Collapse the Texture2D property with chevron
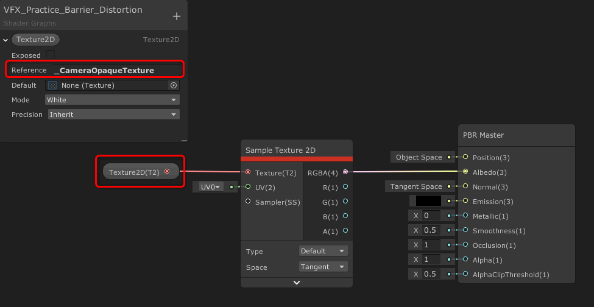Screen dimensions: 594x307 coord(5,40)
